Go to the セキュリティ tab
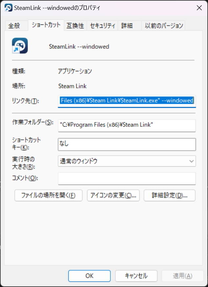The height and width of the screenshot is (287, 208). (103, 26)
